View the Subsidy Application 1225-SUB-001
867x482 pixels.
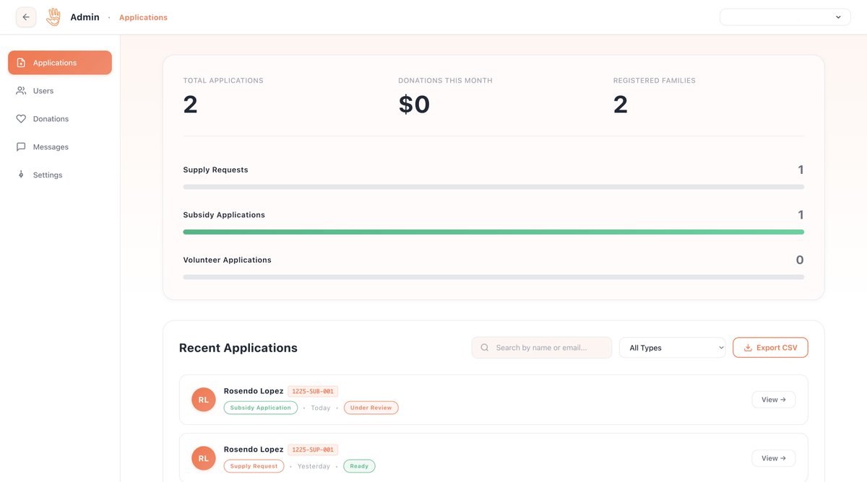click(x=774, y=400)
